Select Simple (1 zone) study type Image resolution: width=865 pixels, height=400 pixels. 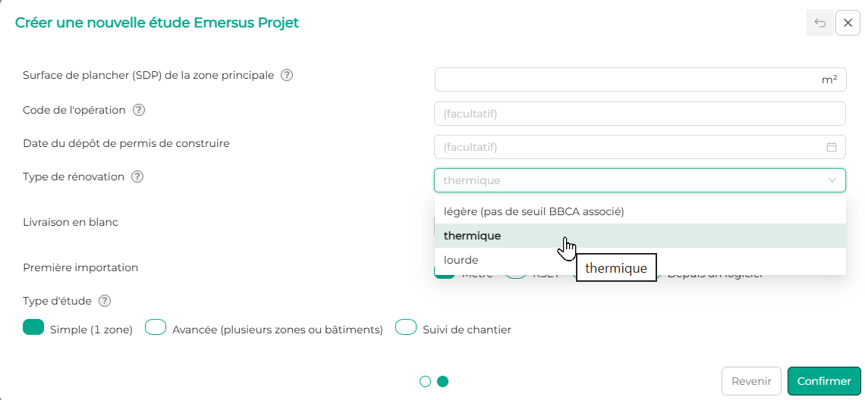pos(34,327)
